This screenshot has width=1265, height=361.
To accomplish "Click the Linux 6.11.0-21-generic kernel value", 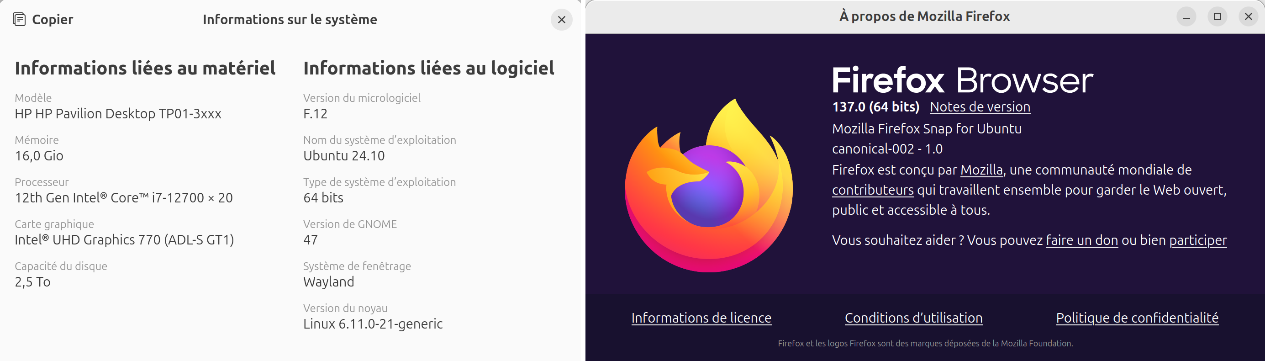I will (373, 324).
